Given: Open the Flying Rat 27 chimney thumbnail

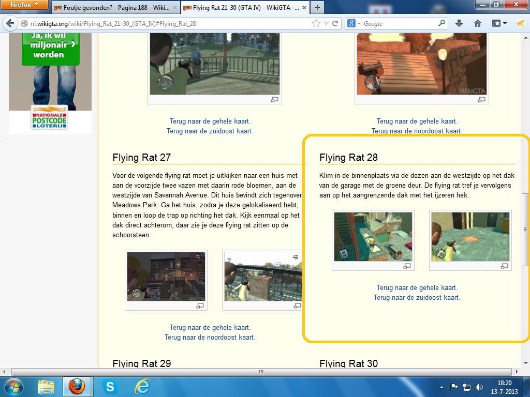Looking at the screenshot, I should tap(263, 277).
